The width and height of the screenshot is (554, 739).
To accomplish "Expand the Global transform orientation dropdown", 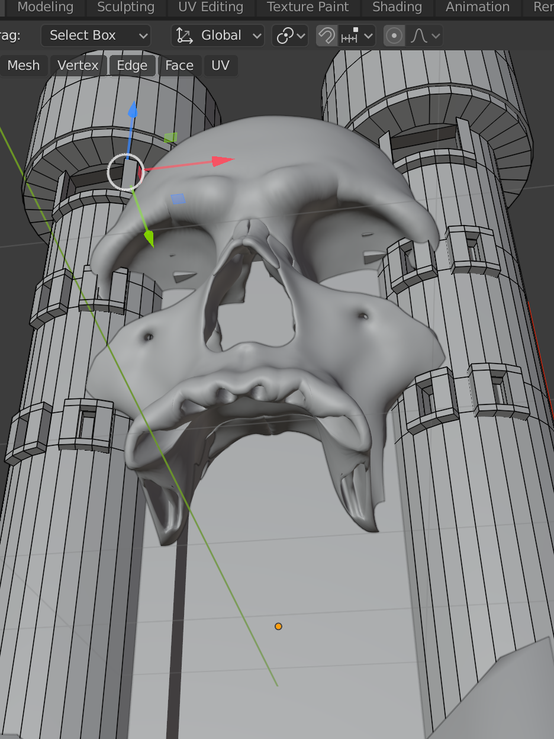I will point(218,36).
